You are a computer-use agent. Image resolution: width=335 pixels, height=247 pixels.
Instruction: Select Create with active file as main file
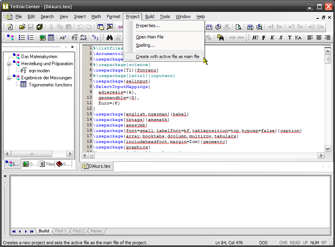tap(164, 57)
